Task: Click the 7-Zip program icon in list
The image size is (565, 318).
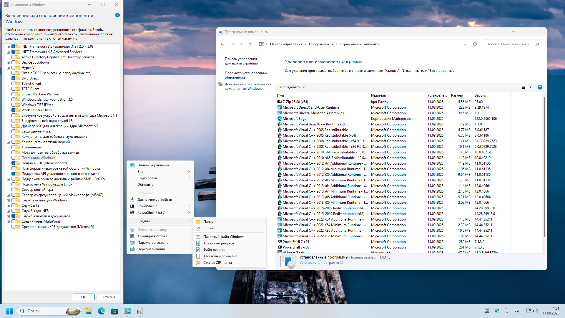Action: tap(280, 102)
